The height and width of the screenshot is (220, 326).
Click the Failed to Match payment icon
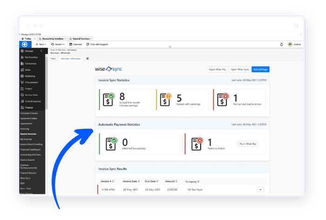click(x=197, y=144)
